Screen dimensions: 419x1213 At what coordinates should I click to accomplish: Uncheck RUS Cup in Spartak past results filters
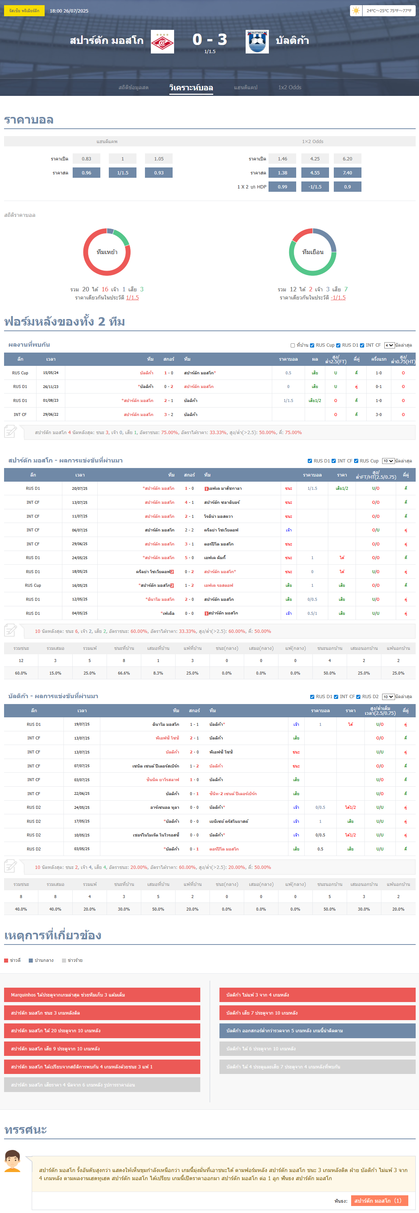tap(356, 461)
